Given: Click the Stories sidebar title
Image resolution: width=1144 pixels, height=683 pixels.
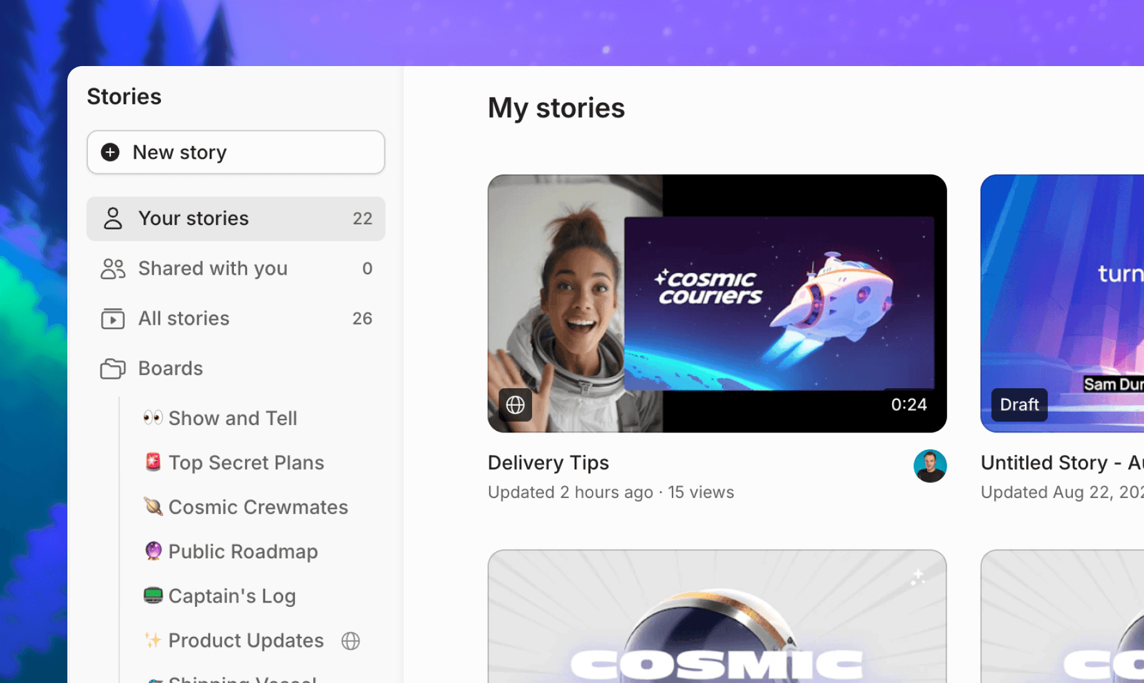Looking at the screenshot, I should pyautogui.click(x=124, y=97).
